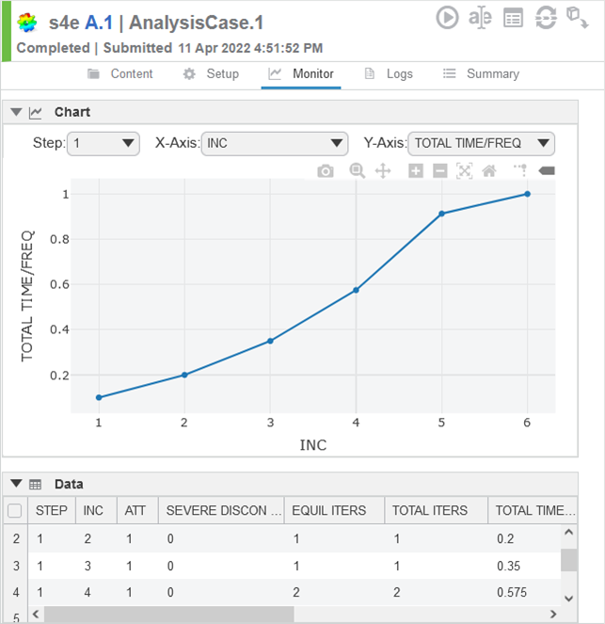Viewport: 605px width, 624px height.
Task: Click the zoom out minus icon
Action: tap(439, 171)
